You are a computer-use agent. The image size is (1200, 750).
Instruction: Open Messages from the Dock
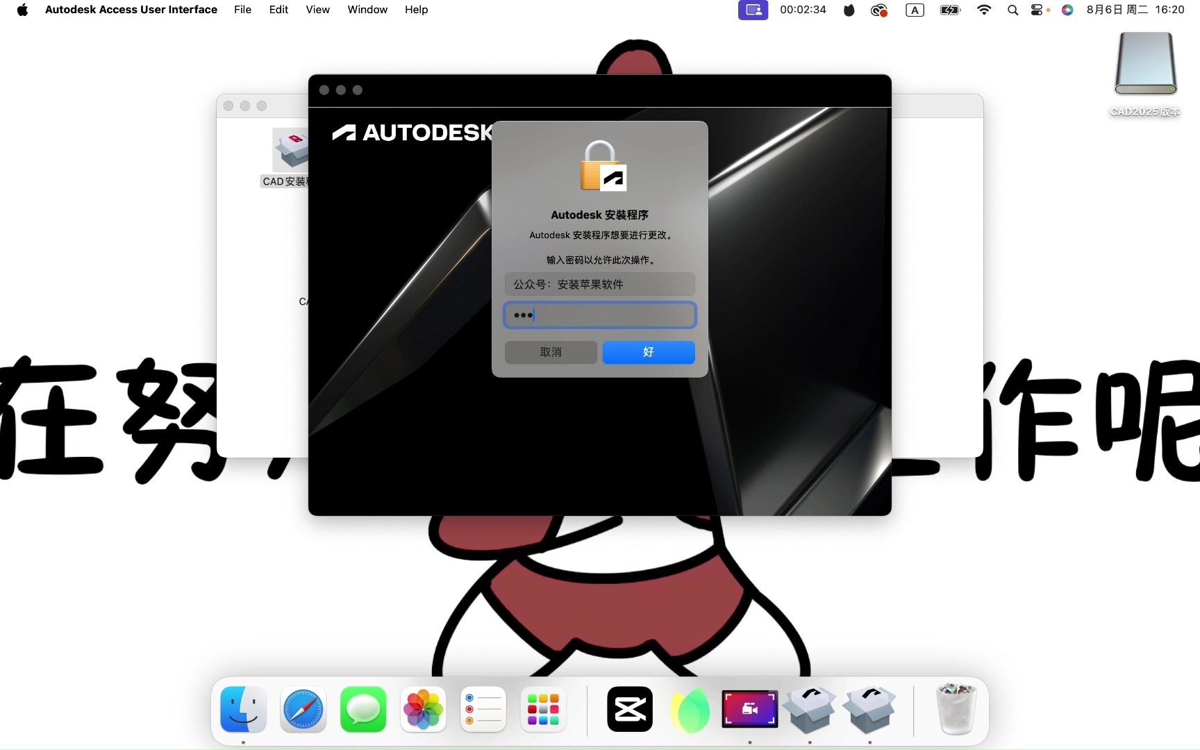tap(363, 710)
